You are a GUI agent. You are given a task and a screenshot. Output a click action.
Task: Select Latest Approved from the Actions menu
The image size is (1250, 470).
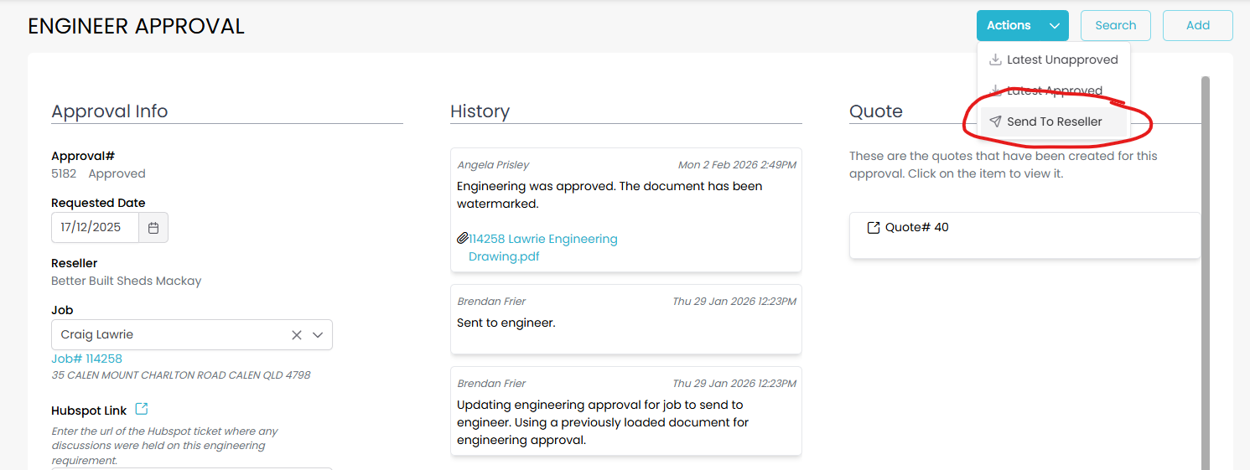[x=1054, y=90]
